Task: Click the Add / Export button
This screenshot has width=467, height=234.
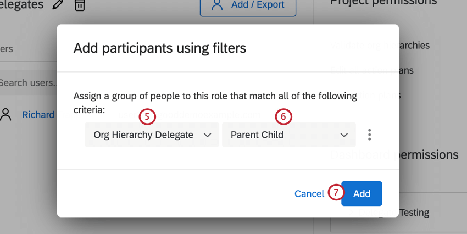Action: click(x=248, y=5)
